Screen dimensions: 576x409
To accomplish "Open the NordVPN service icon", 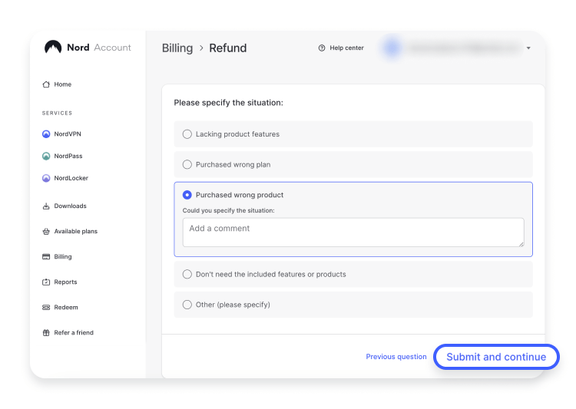I will pos(46,134).
